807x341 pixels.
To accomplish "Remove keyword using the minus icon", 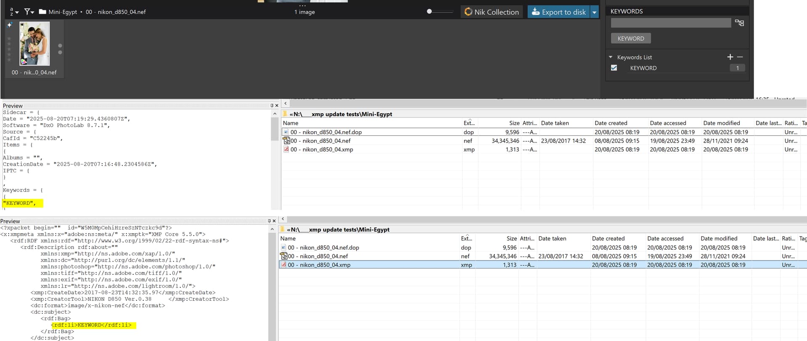I will pos(740,57).
